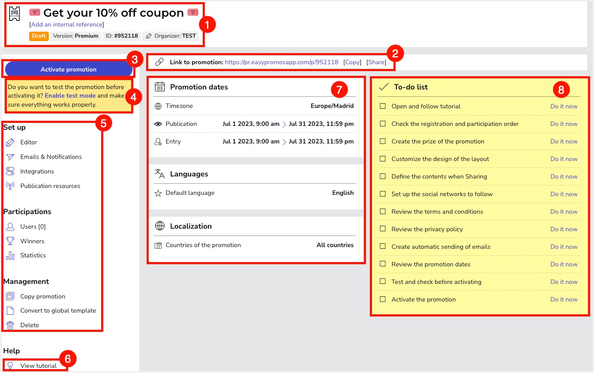Screen dimensions: 594x373
Task: Open Users [0] in Participations menu
Action: [33, 227]
